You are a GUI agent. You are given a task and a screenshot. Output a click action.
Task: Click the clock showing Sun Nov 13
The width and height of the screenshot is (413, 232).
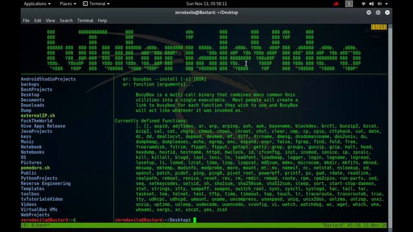pyautogui.click(x=206, y=4)
